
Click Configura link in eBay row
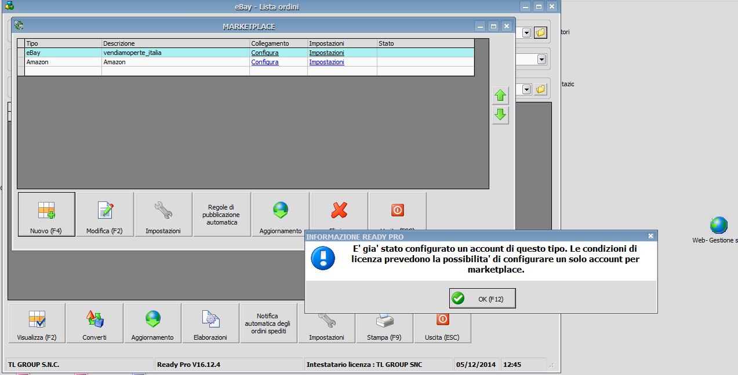point(264,53)
